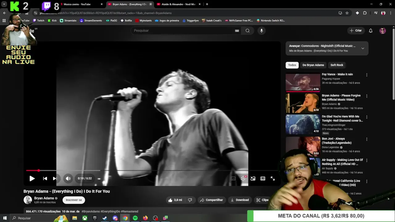Switch to miniplayer mode

(253, 179)
